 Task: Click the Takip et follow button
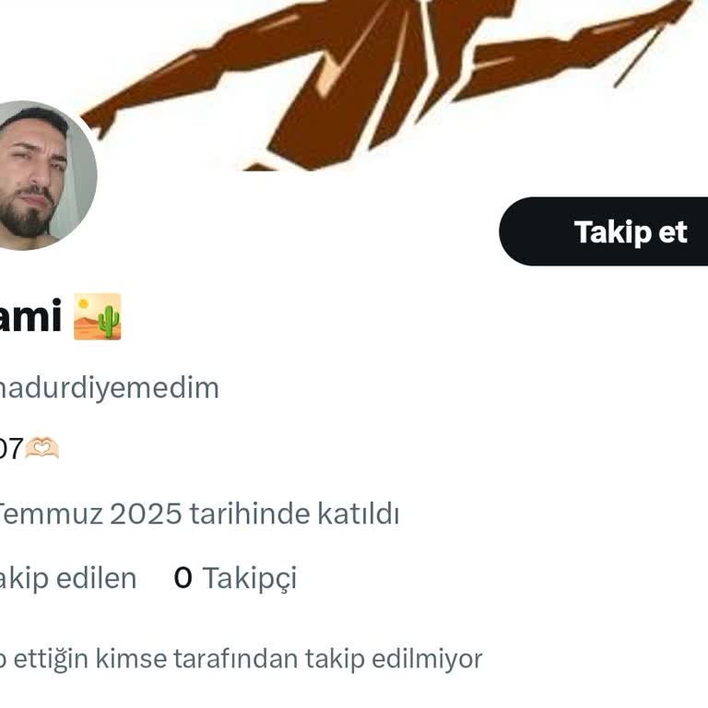coord(604,231)
